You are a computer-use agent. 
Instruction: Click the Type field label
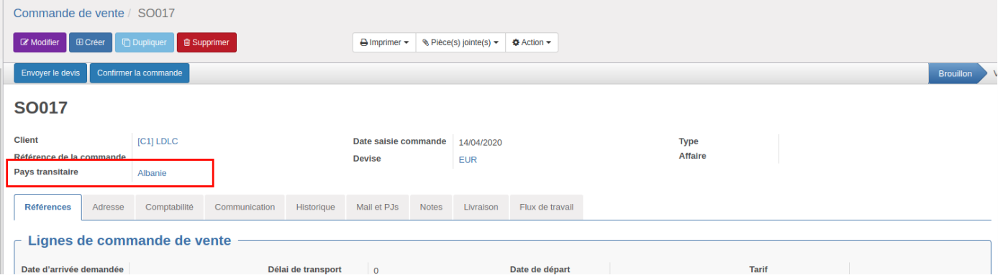point(689,141)
